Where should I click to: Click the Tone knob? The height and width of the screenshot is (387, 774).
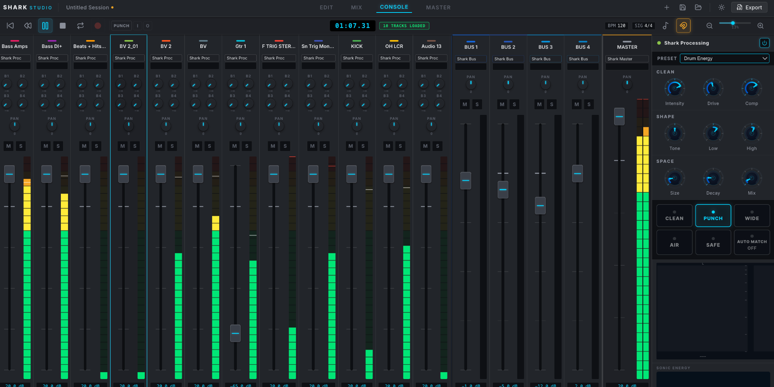pos(675,133)
